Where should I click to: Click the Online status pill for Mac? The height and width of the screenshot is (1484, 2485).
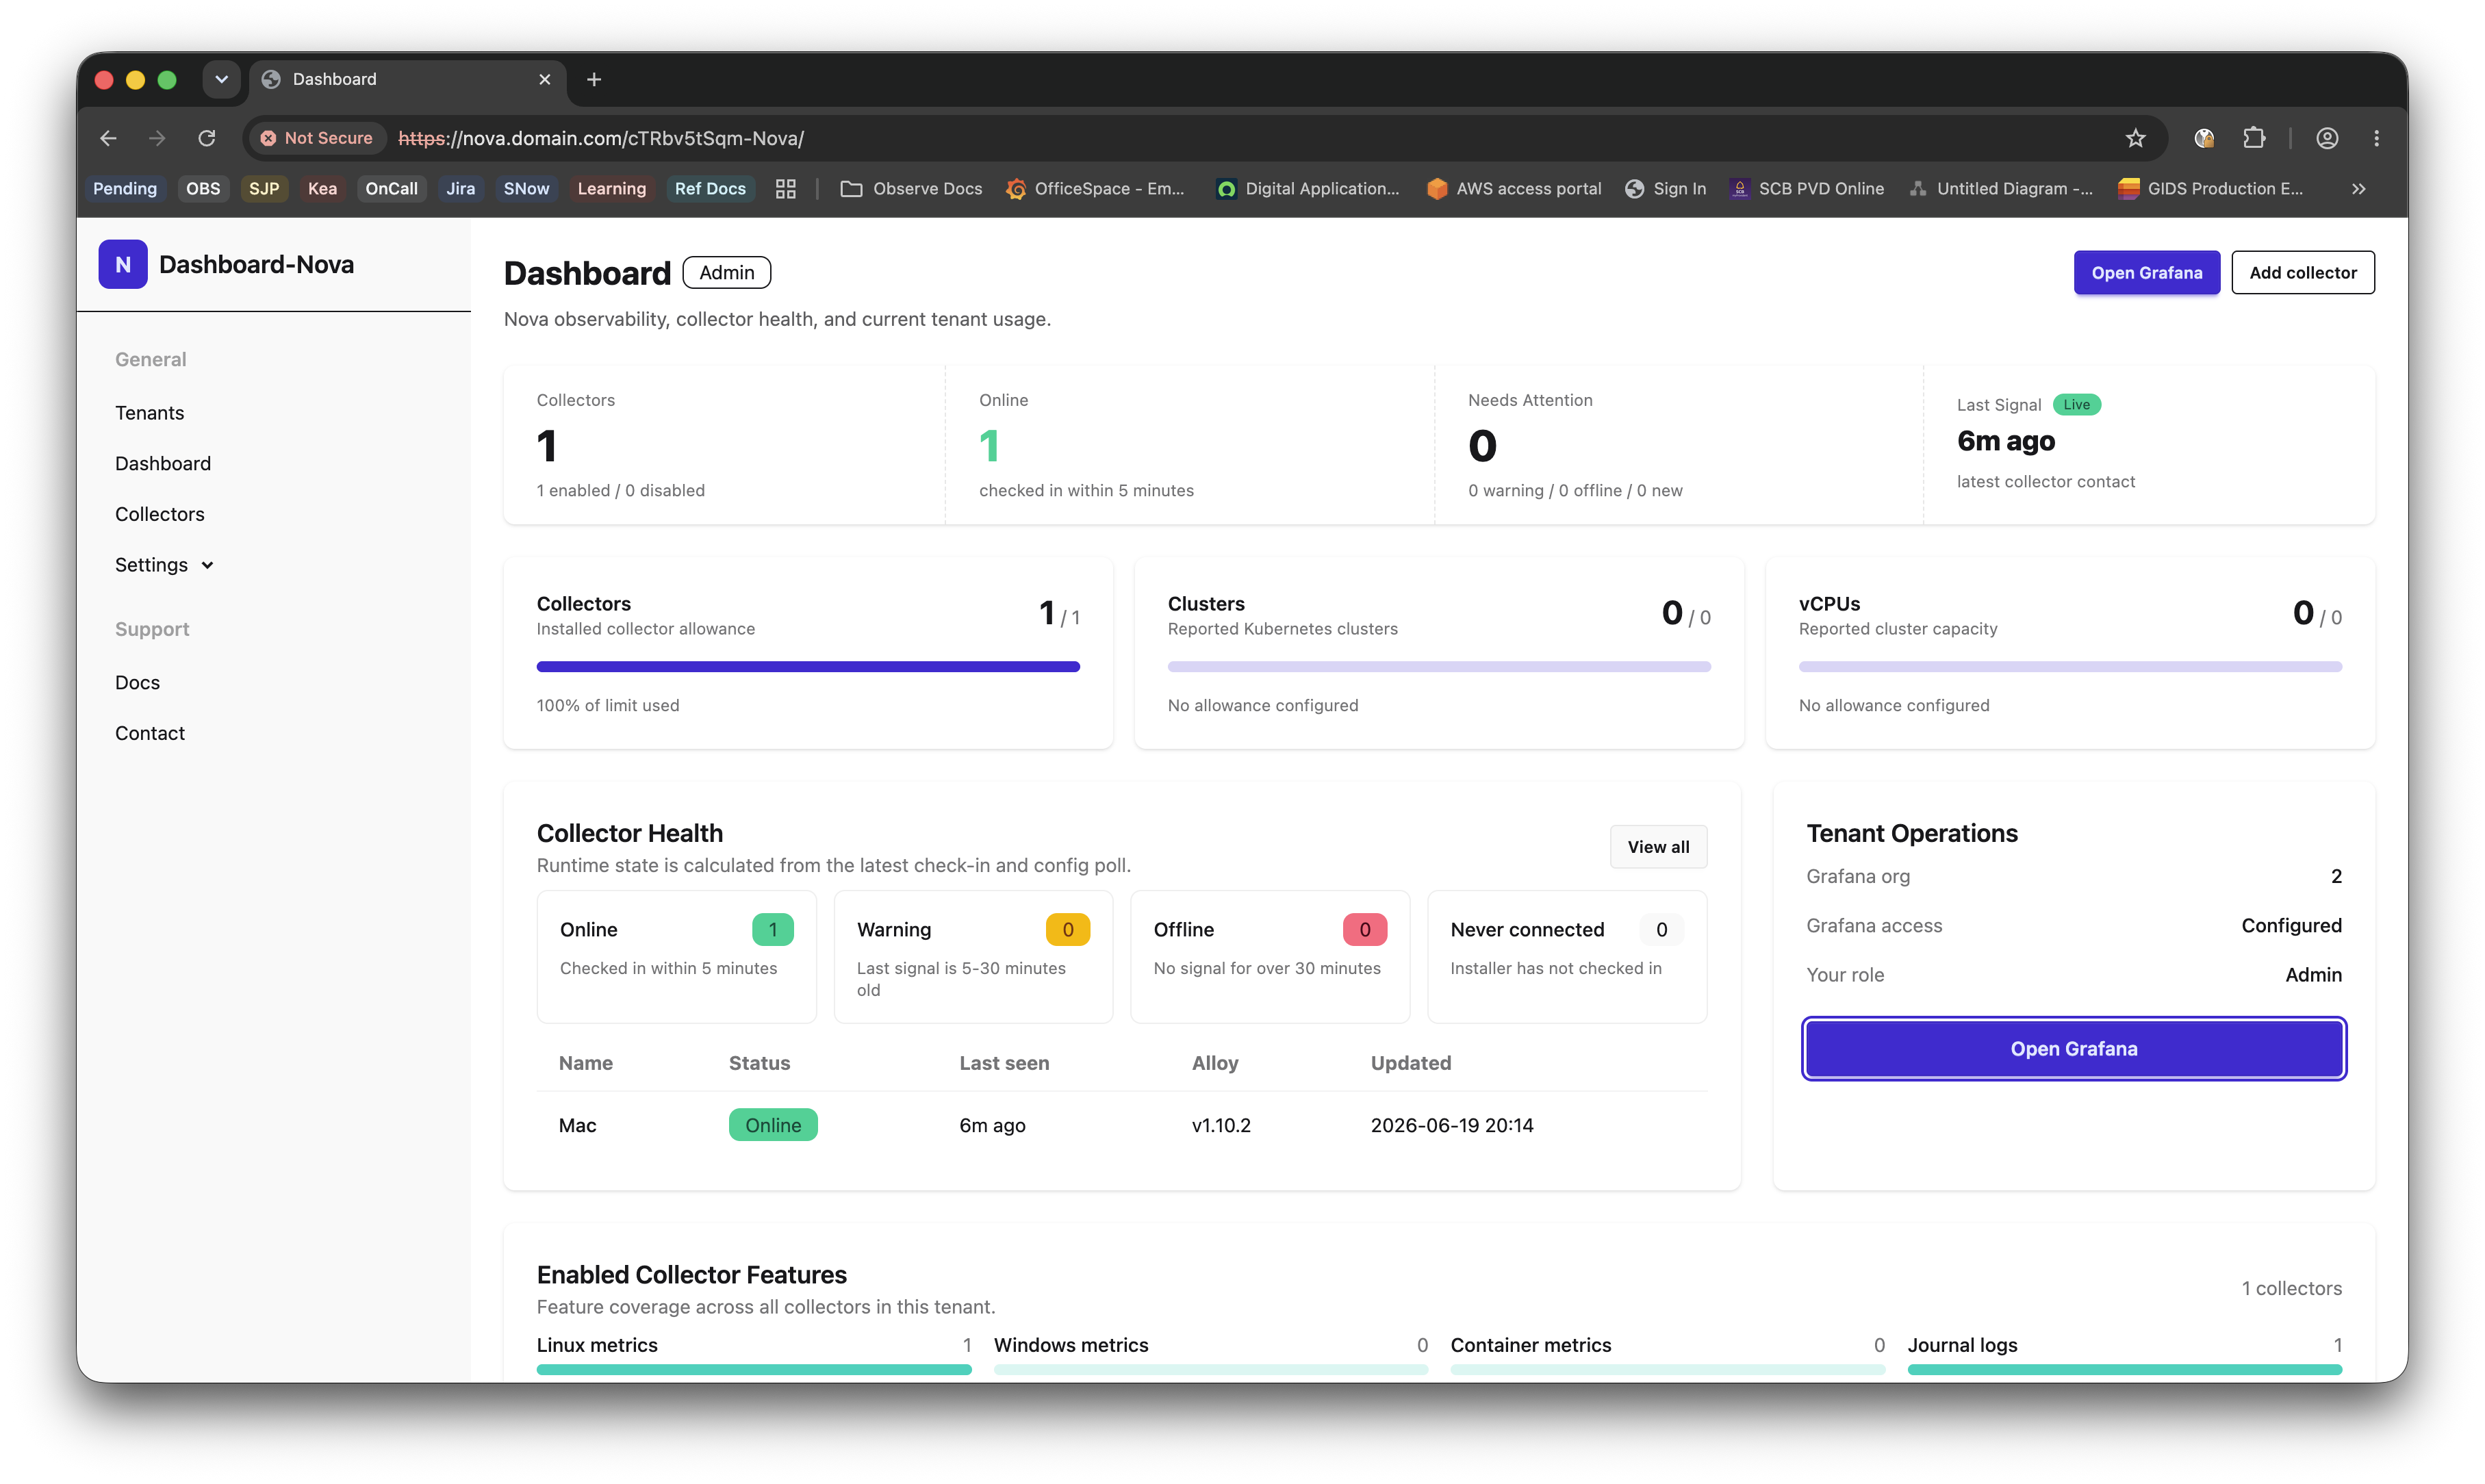(x=773, y=1126)
